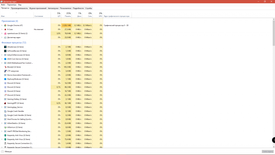
Task: Click the AISuite3.exe process icon
Action: pyautogui.click(x=5, y=47)
